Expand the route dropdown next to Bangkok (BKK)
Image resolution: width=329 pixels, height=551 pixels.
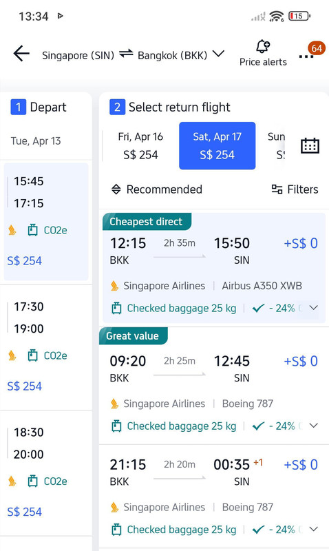click(x=218, y=54)
